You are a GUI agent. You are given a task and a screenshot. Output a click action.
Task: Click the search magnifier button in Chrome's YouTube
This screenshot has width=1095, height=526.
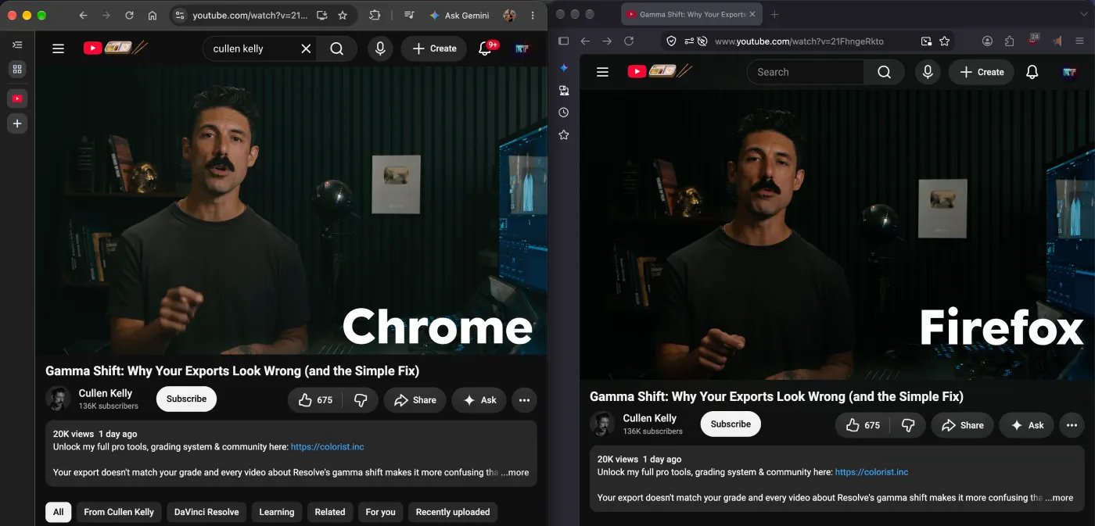tap(336, 48)
